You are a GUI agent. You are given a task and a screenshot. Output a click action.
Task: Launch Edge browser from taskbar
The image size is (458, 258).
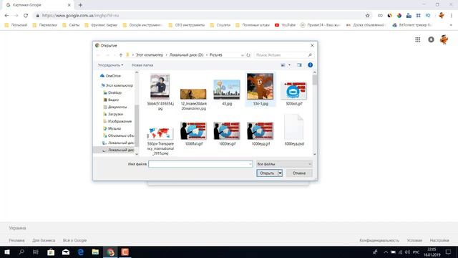point(81,252)
